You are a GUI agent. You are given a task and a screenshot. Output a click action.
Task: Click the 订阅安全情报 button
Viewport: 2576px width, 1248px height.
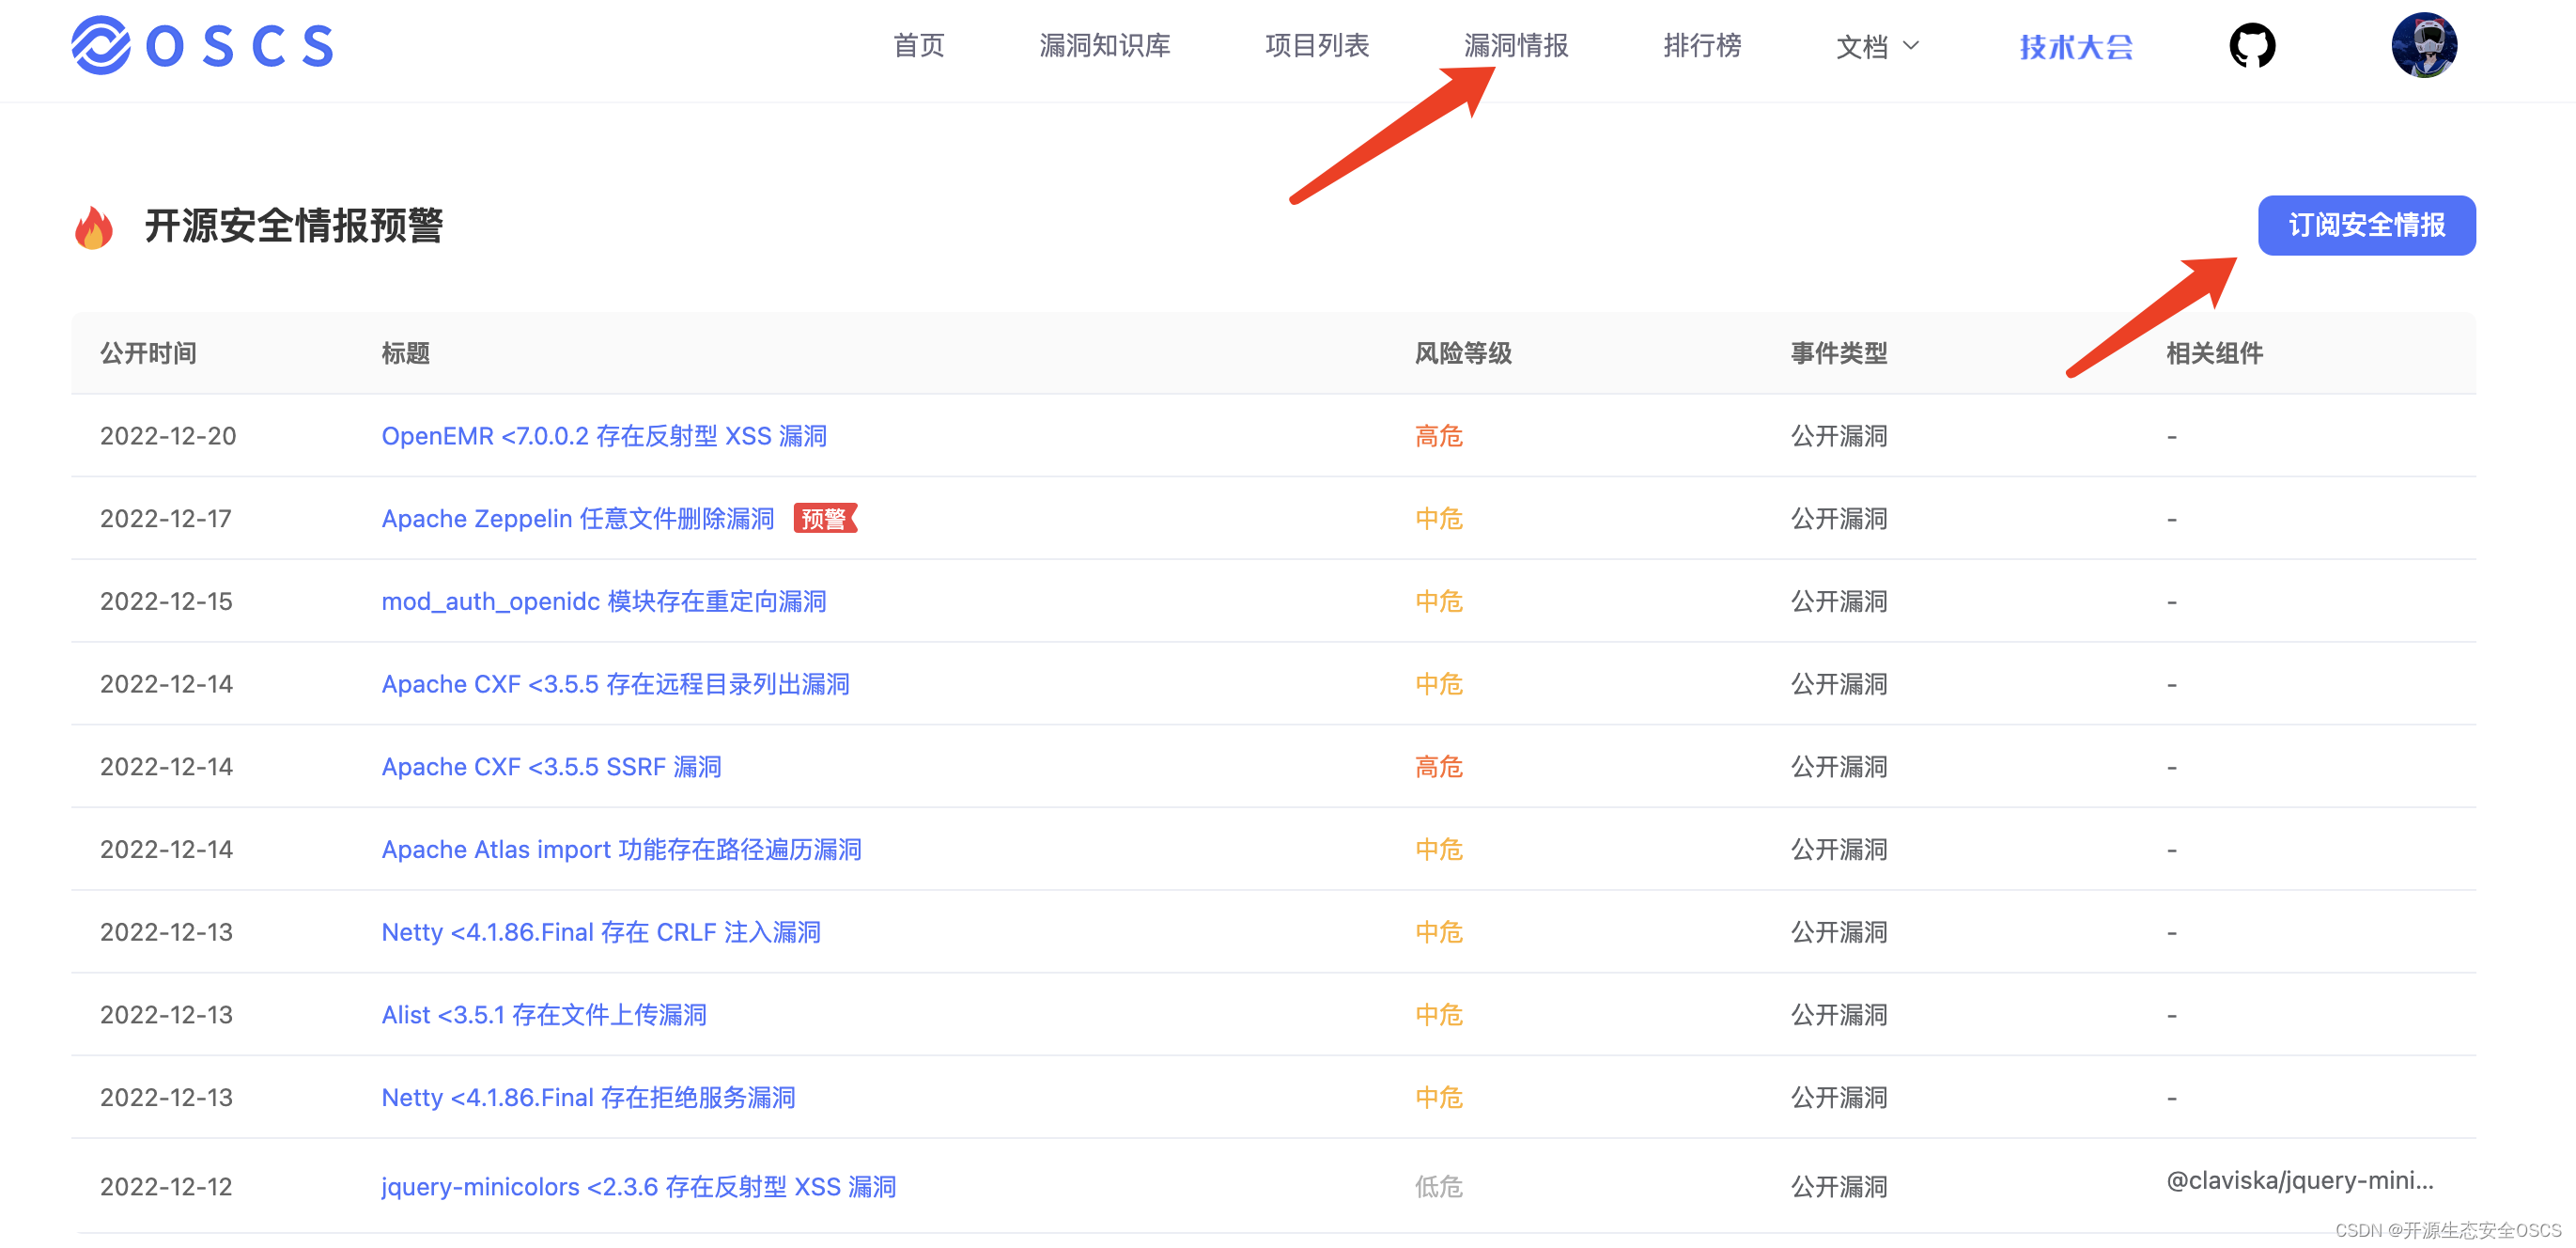coord(2366,225)
